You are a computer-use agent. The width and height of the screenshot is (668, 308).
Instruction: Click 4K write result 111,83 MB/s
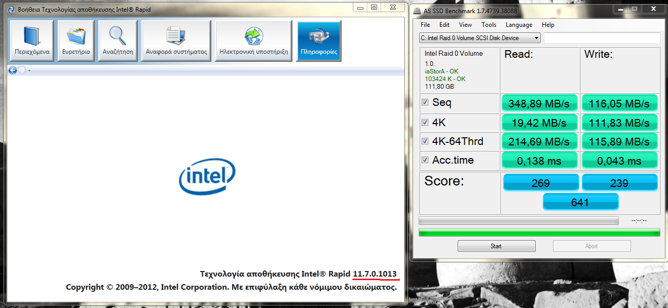(x=619, y=123)
